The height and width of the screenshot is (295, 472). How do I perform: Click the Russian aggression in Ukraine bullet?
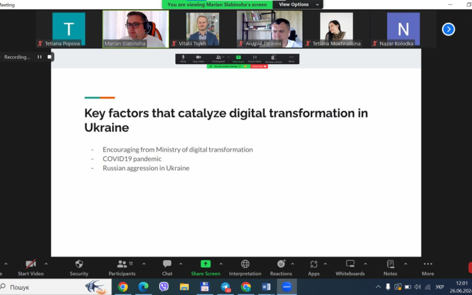point(146,168)
